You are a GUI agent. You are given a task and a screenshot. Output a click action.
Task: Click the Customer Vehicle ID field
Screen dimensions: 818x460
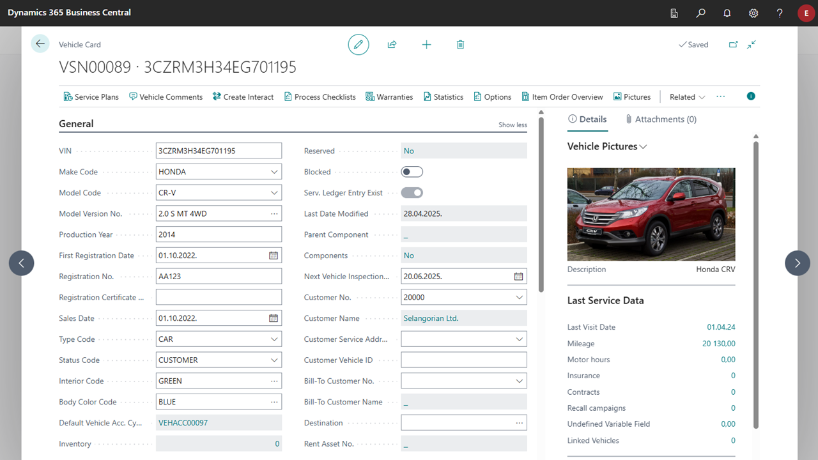pyautogui.click(x=464, y=360)
